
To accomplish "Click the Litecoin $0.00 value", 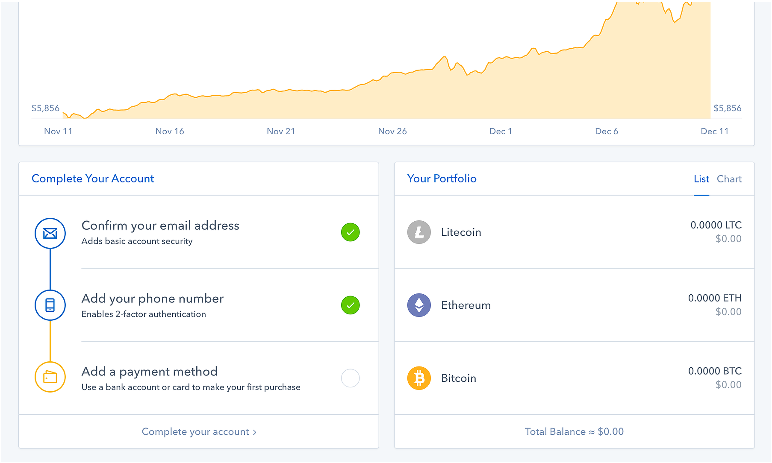I will pos(728,239).
